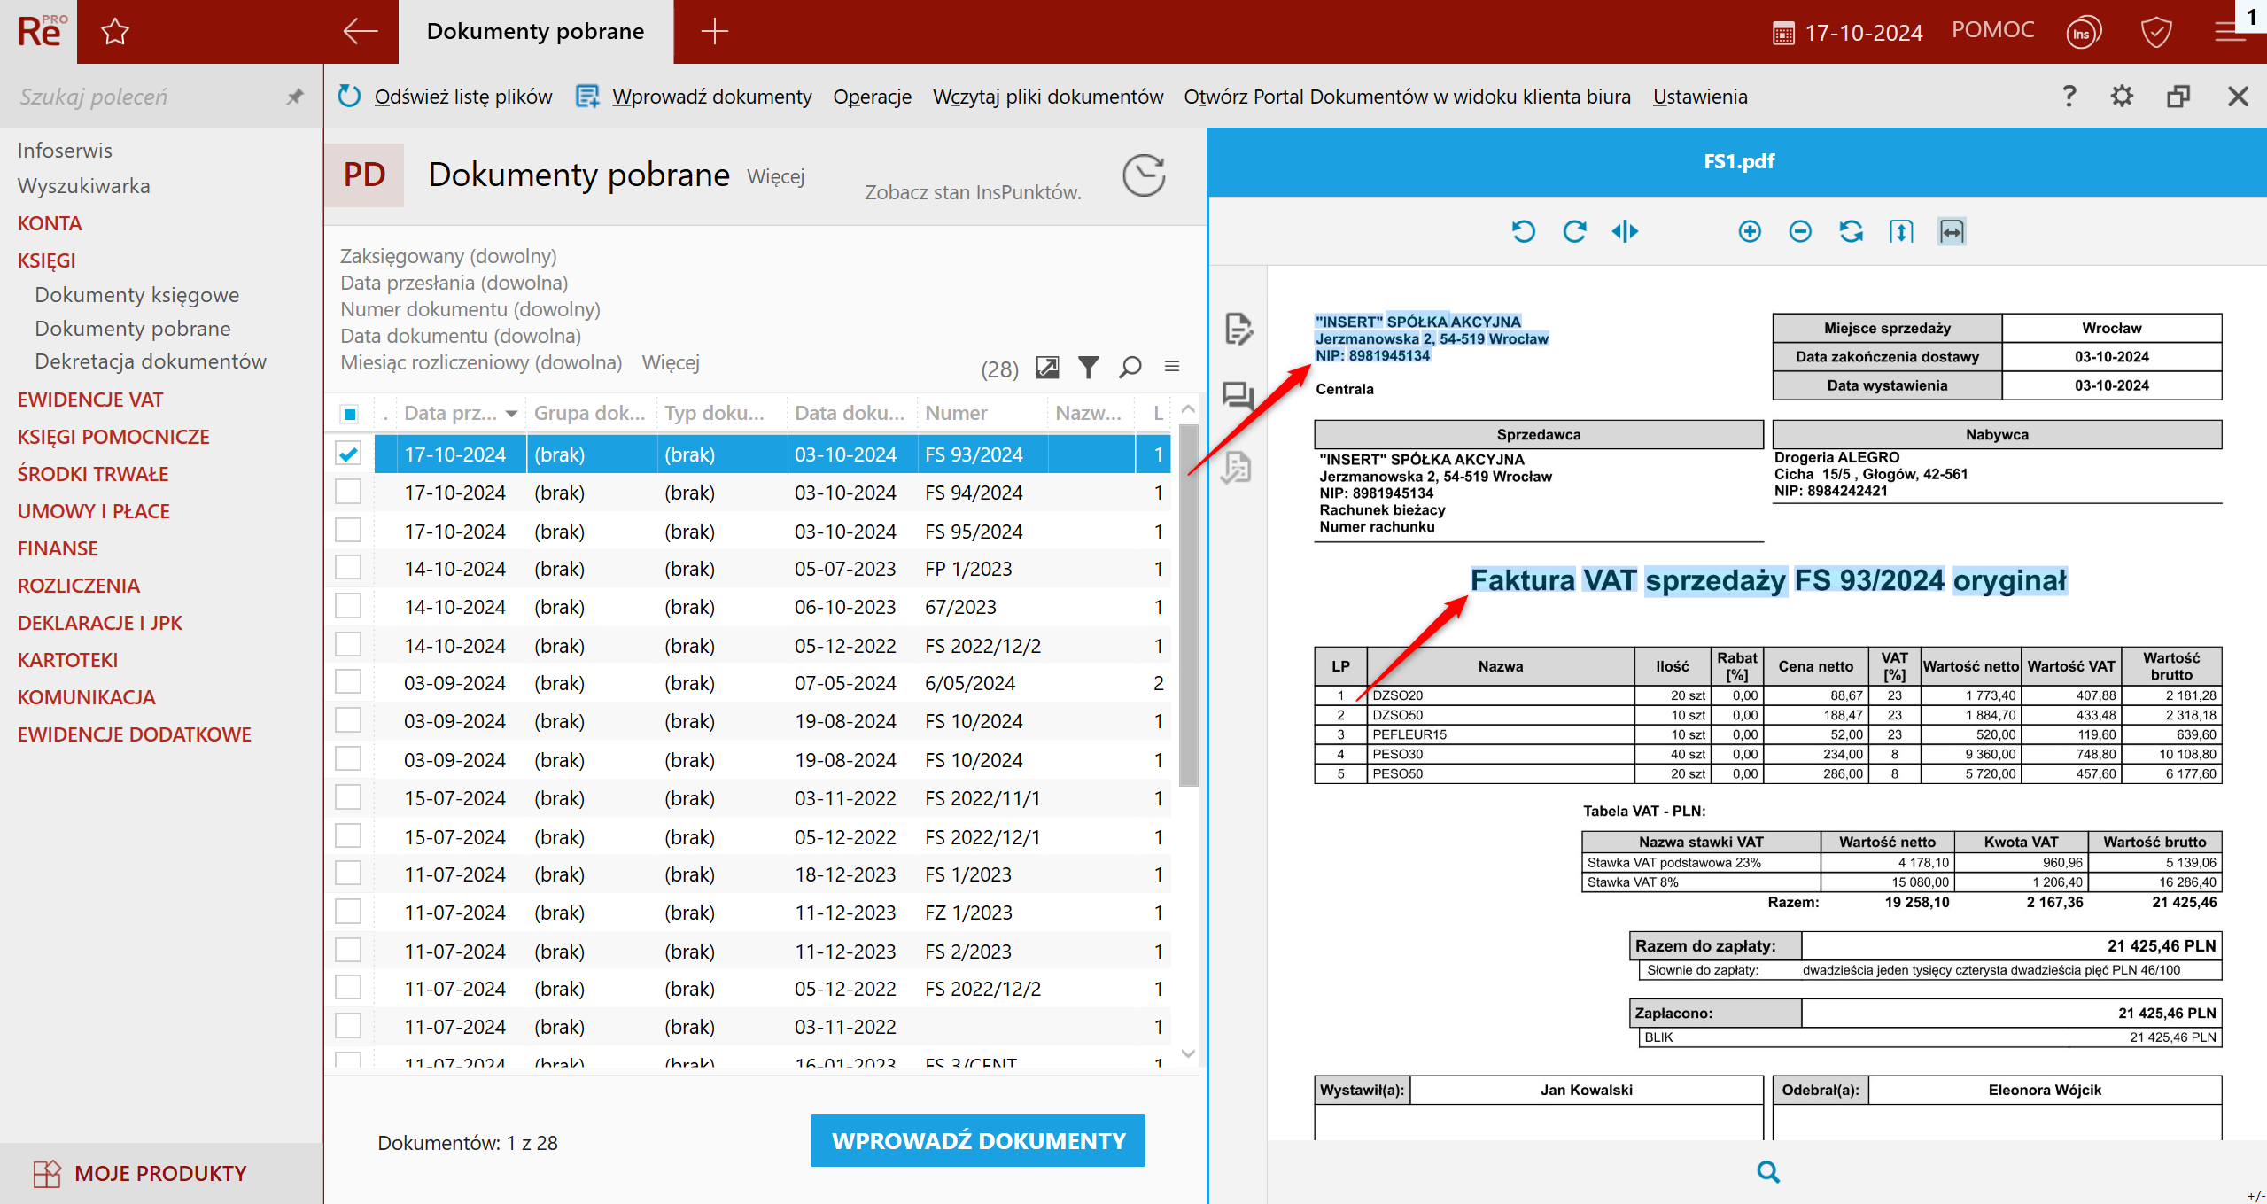Open list search magnifier icon
This screenshot has width=2267, height=1204.
coord(1130,367)
